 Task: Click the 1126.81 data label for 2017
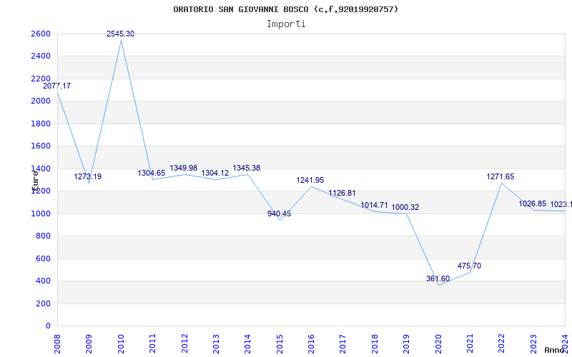(x=342, y=193)
